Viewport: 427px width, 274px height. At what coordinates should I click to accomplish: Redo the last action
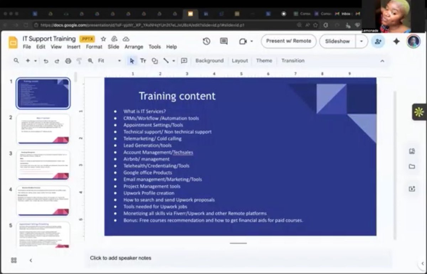pyautogui.click(x=57, y=61)
